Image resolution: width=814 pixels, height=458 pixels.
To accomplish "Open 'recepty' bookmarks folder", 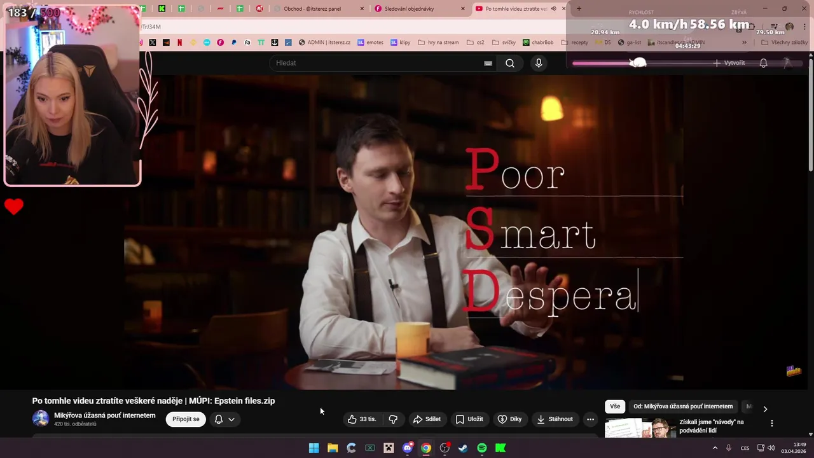I will (575, 43).
